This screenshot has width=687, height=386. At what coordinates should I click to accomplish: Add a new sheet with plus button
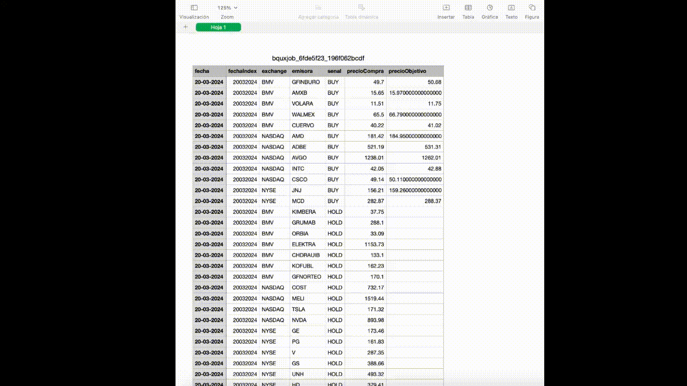pyautogui.click(x=186, y=27)
